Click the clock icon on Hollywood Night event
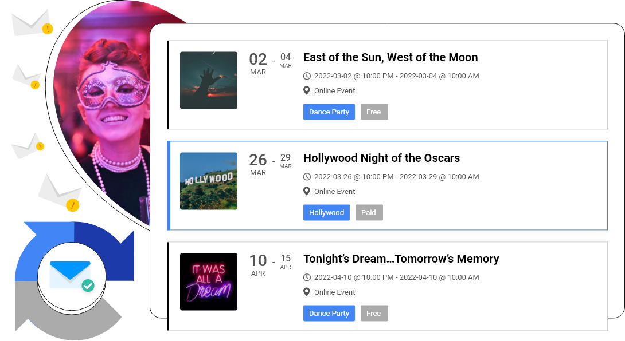Viewport: 625px width, 341px height. click(x=307, y=177)
